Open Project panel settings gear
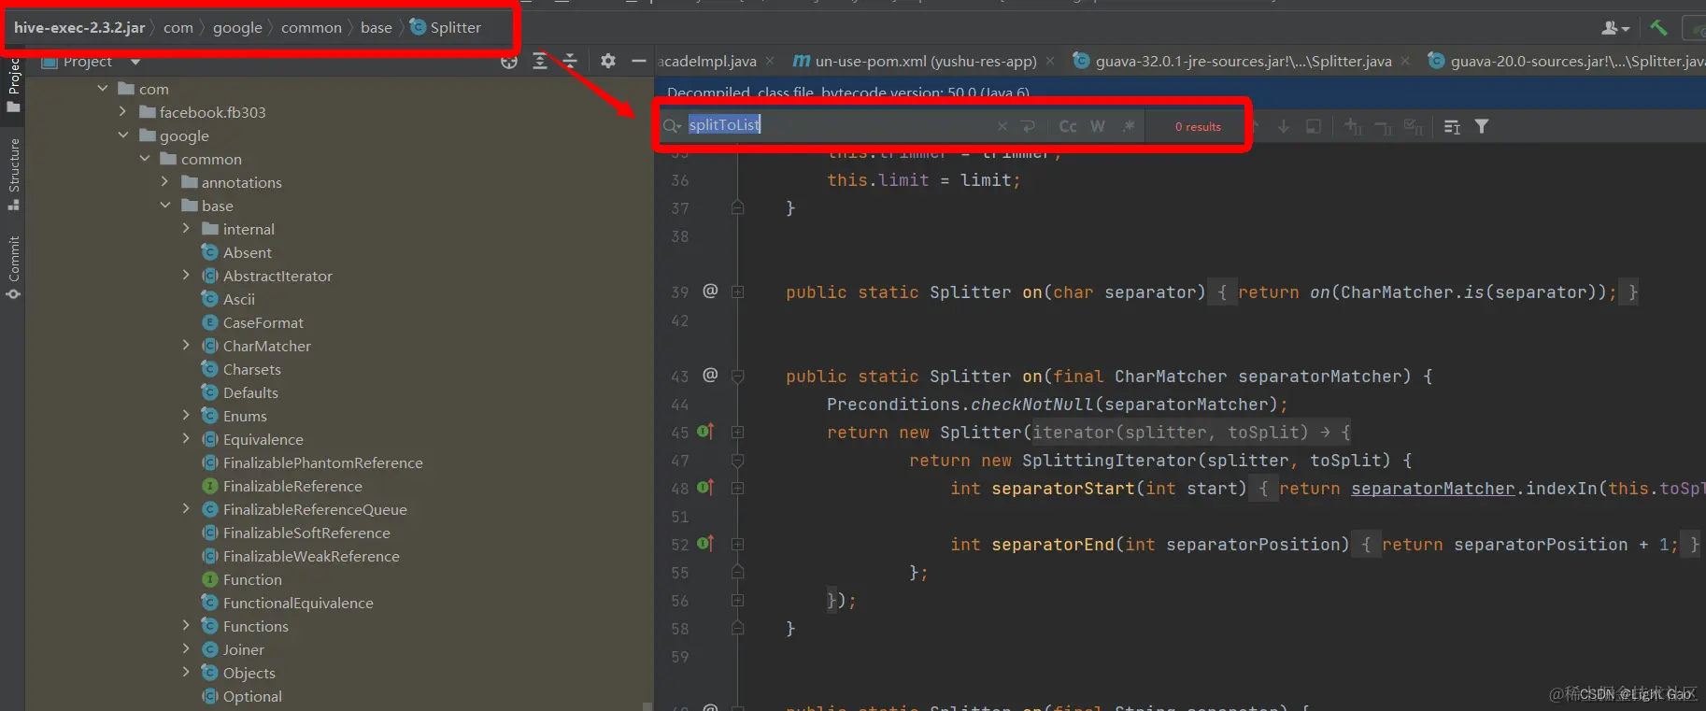This screenshot has width=1706, height=711. (x=608, y=62)
